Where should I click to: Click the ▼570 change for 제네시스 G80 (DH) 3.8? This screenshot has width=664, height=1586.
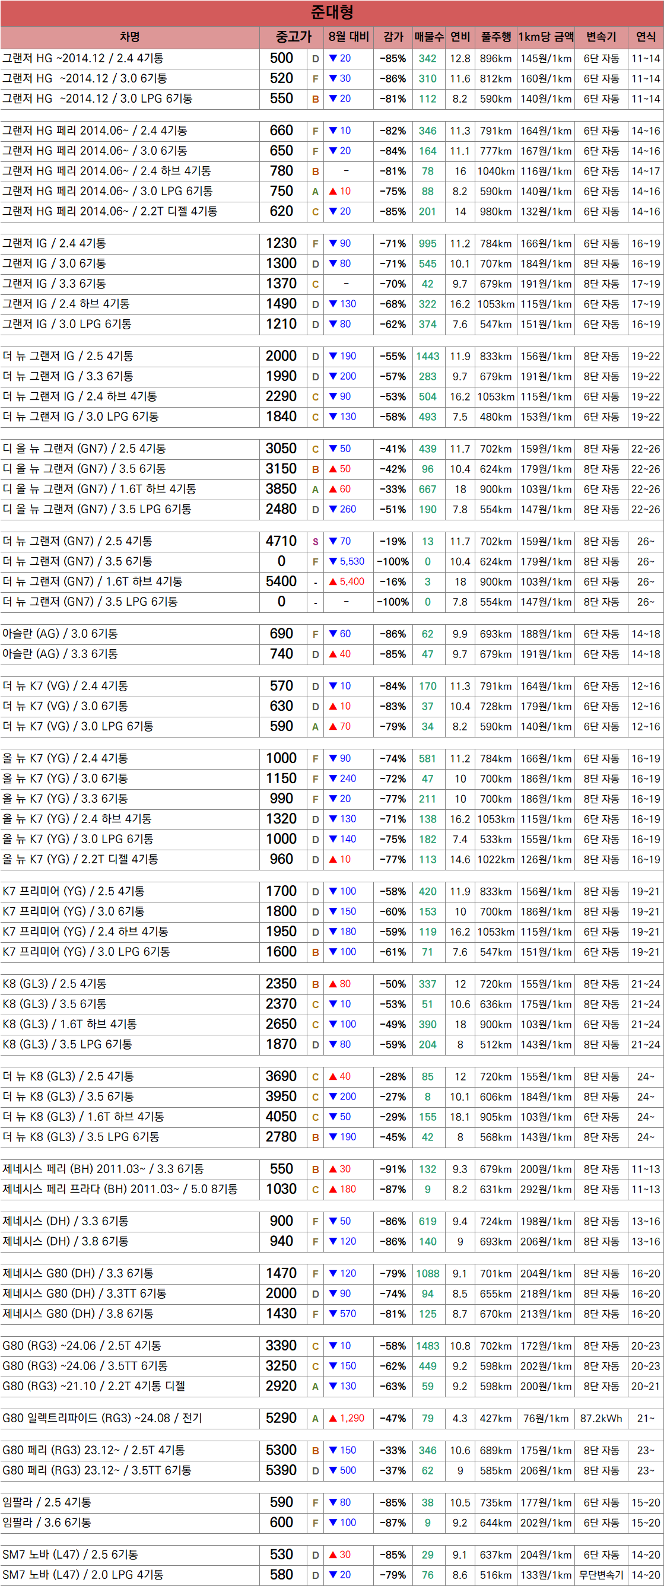pyautogui.click(x=342, y=1314)
